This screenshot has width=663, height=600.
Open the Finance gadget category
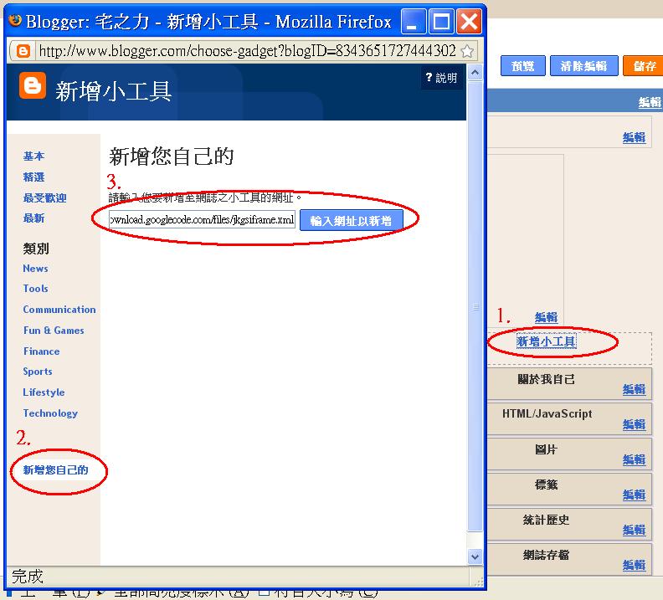(42, 351)
